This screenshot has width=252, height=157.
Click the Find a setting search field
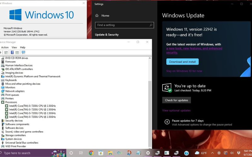coord(124,25)
